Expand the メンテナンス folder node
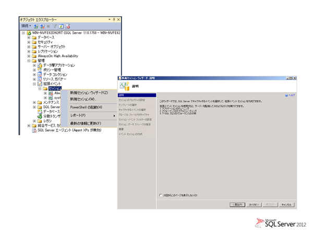Viewport: 313px width, 235px height. click(34, 102)
